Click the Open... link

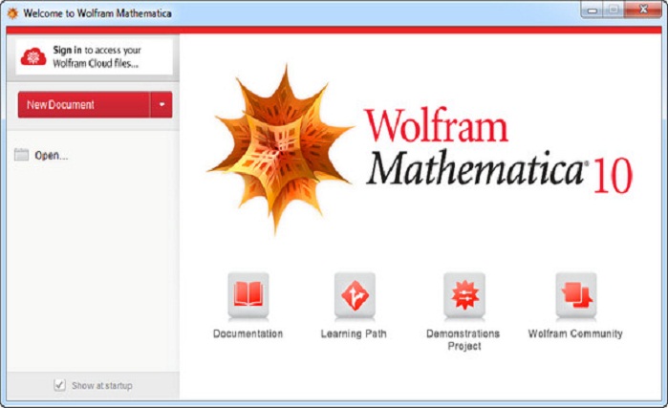point(51,156)
